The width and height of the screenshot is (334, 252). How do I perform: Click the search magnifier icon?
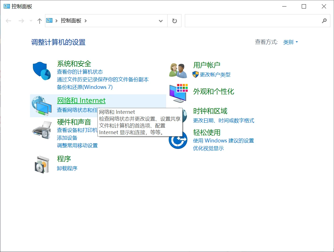pos(324,21)
